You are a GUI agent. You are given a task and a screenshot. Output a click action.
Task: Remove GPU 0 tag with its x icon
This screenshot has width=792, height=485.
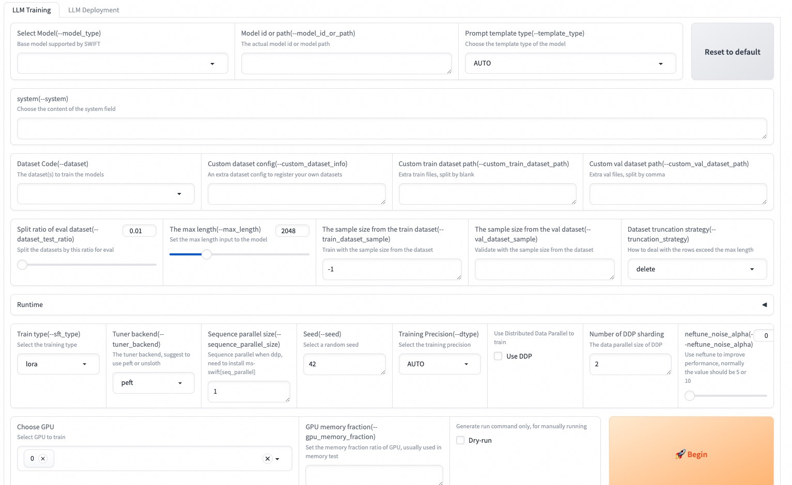43,459
